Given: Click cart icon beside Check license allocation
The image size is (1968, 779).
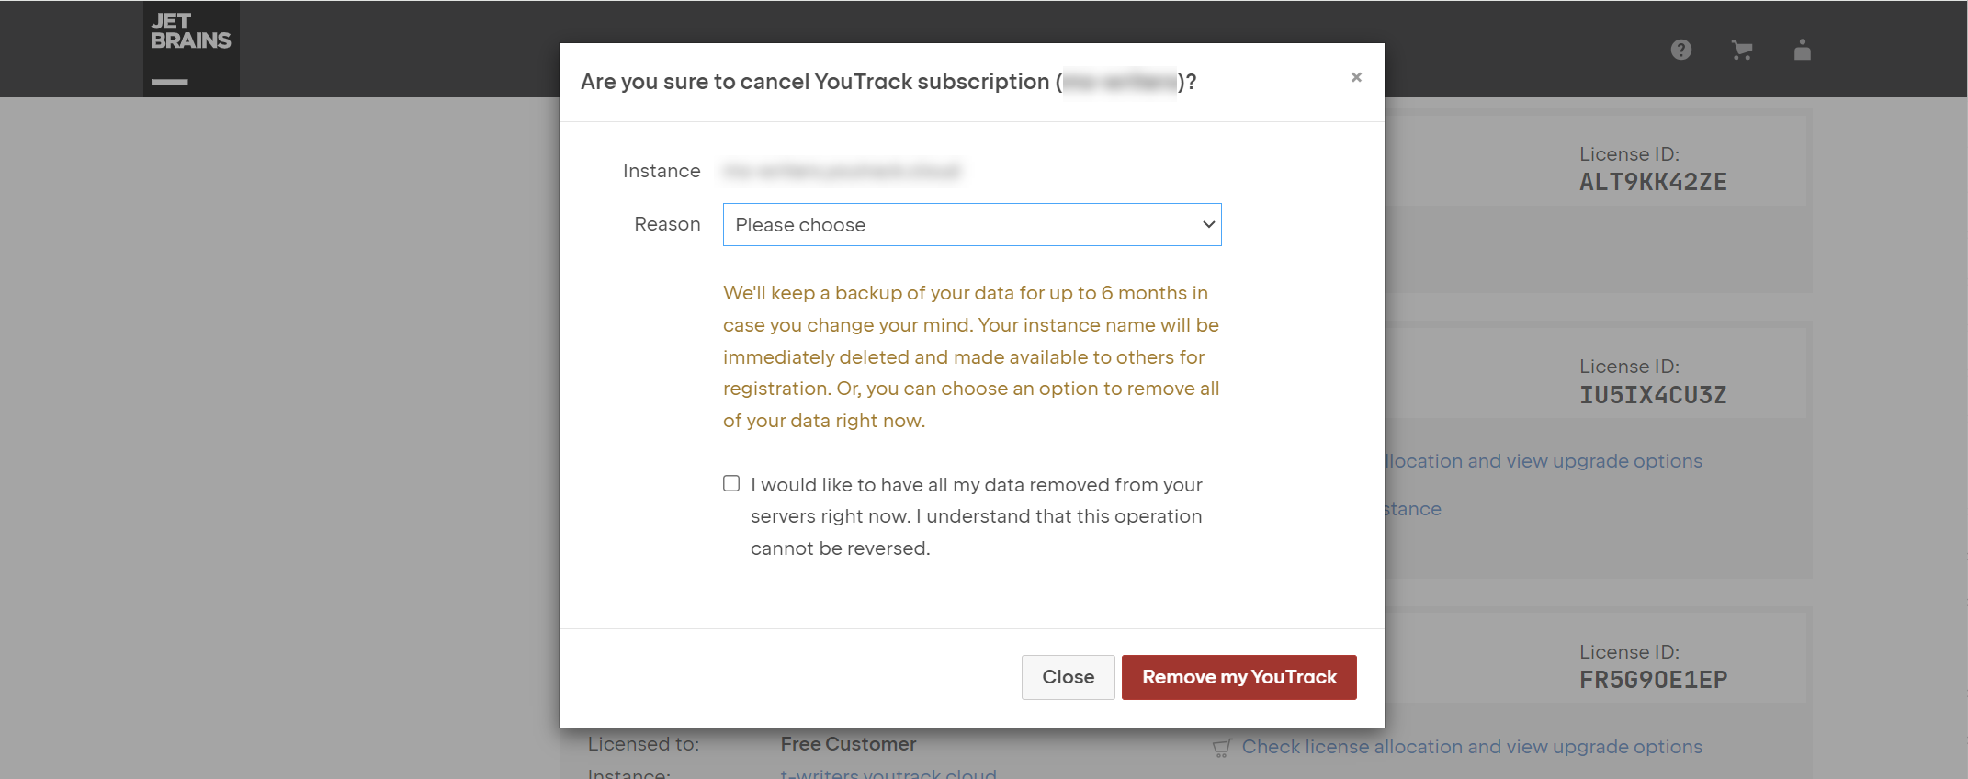Looking at the screenshot, I should pos(1221,748).
